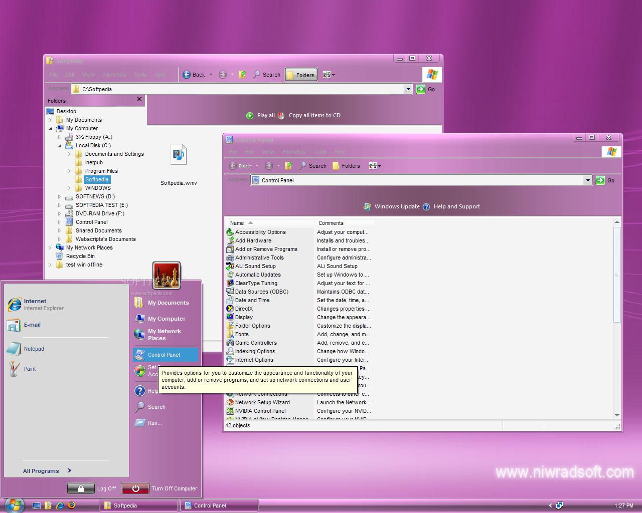Click Windows Update link
The height and width of the screenshot is (513, 642).
[x=391, y=206]
